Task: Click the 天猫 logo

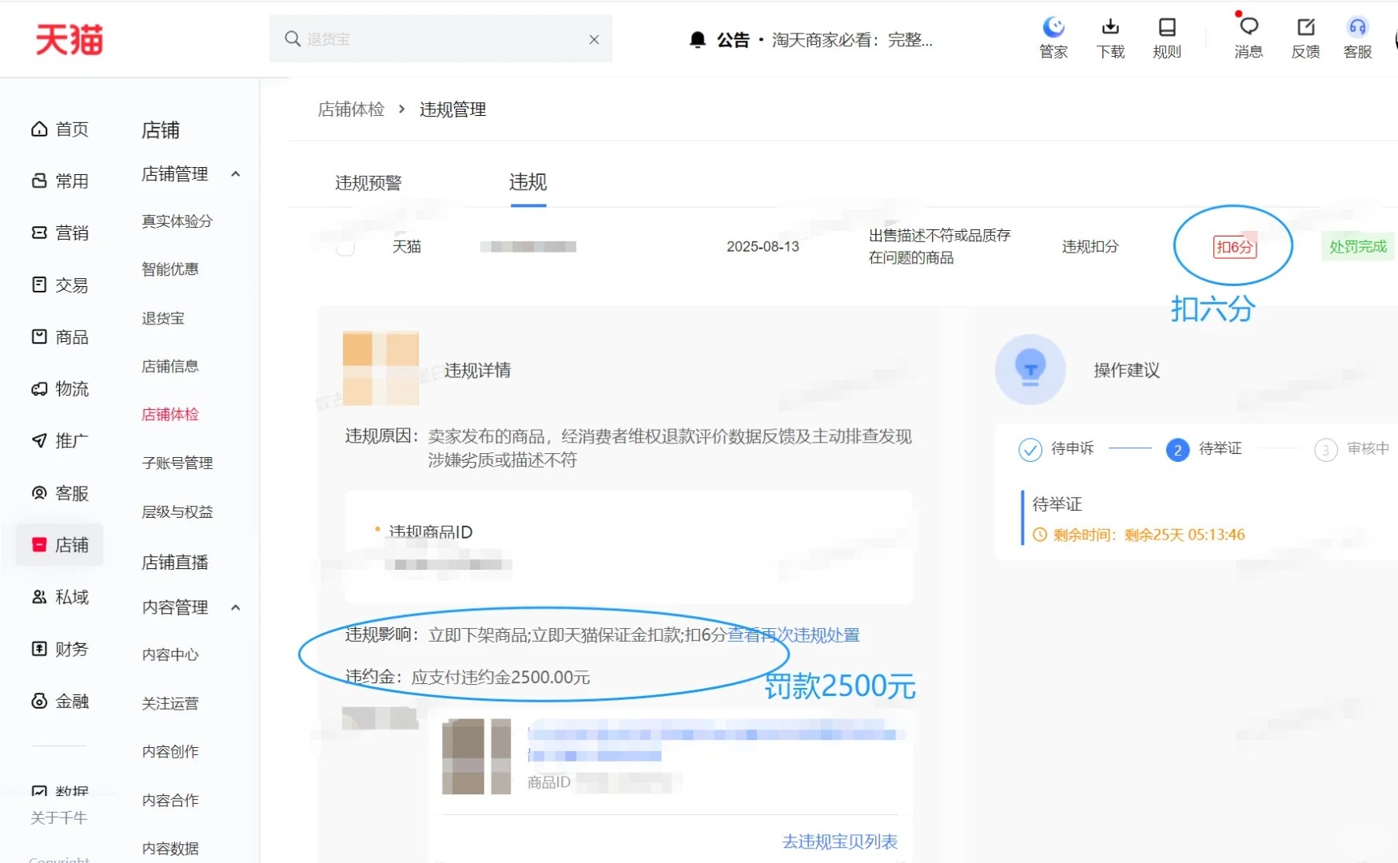Action: pyautogui.click(x=70, y=39)
